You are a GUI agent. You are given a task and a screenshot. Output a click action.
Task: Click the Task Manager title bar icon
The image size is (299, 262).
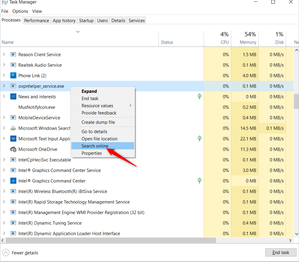5,2
